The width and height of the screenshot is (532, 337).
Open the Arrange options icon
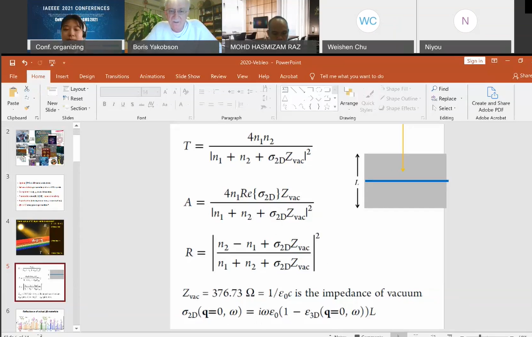coord(349,92)
